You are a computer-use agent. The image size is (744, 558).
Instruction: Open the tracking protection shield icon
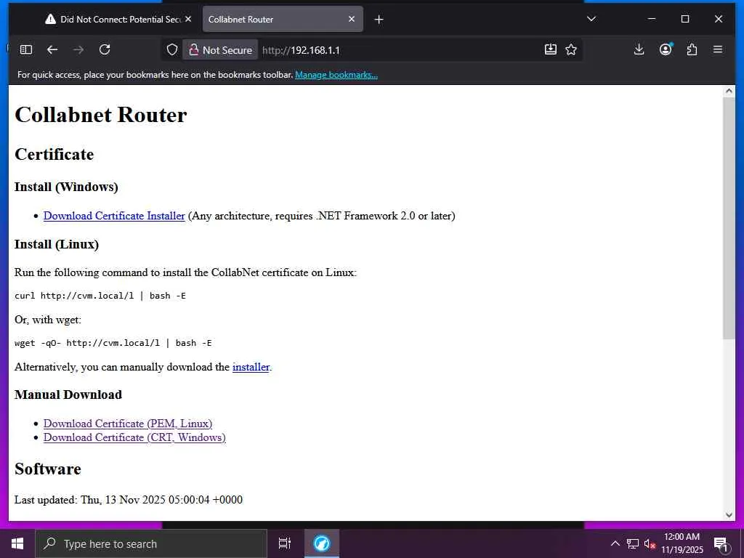point(171,50)
